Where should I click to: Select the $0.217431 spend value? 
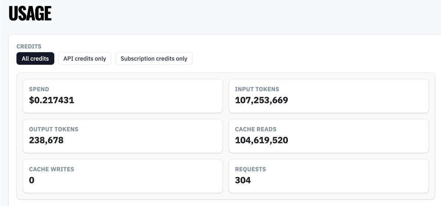coord(51,100)
